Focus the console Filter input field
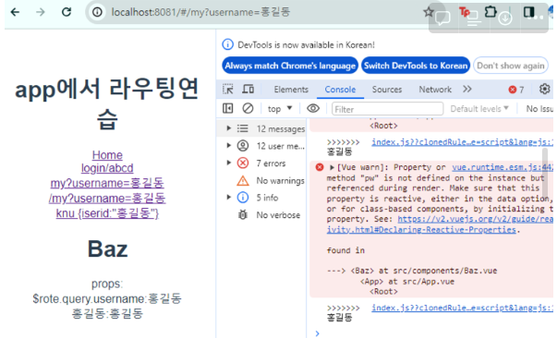The image size is (557, 338). (387, 109)
